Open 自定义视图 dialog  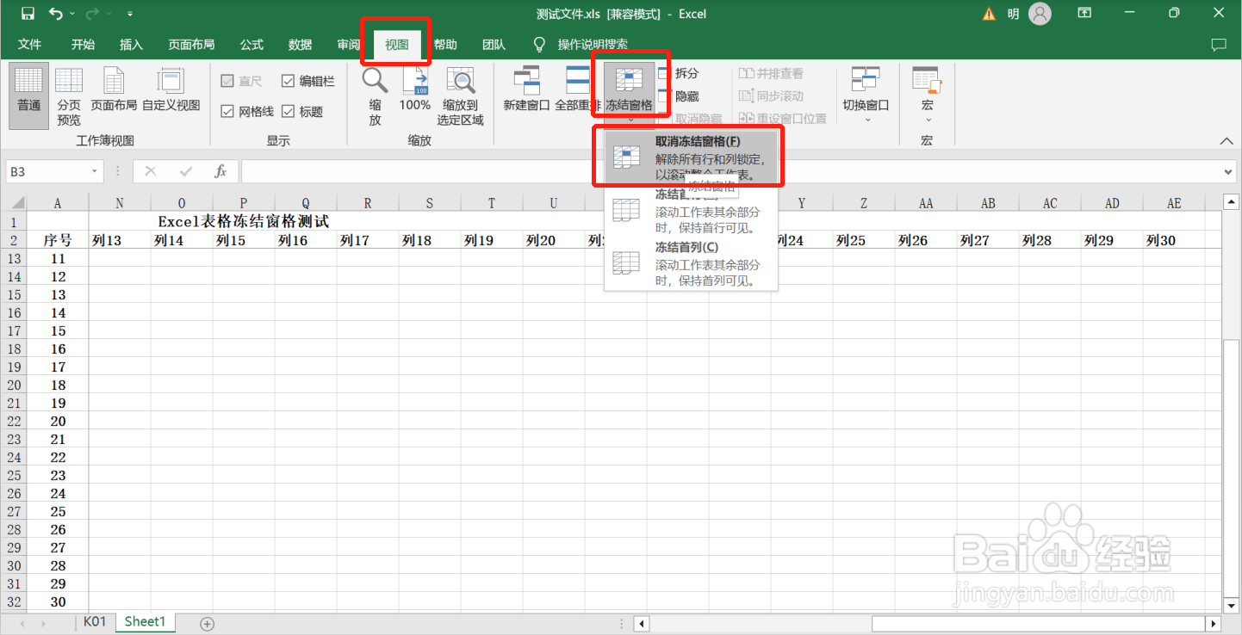(171, 90)
